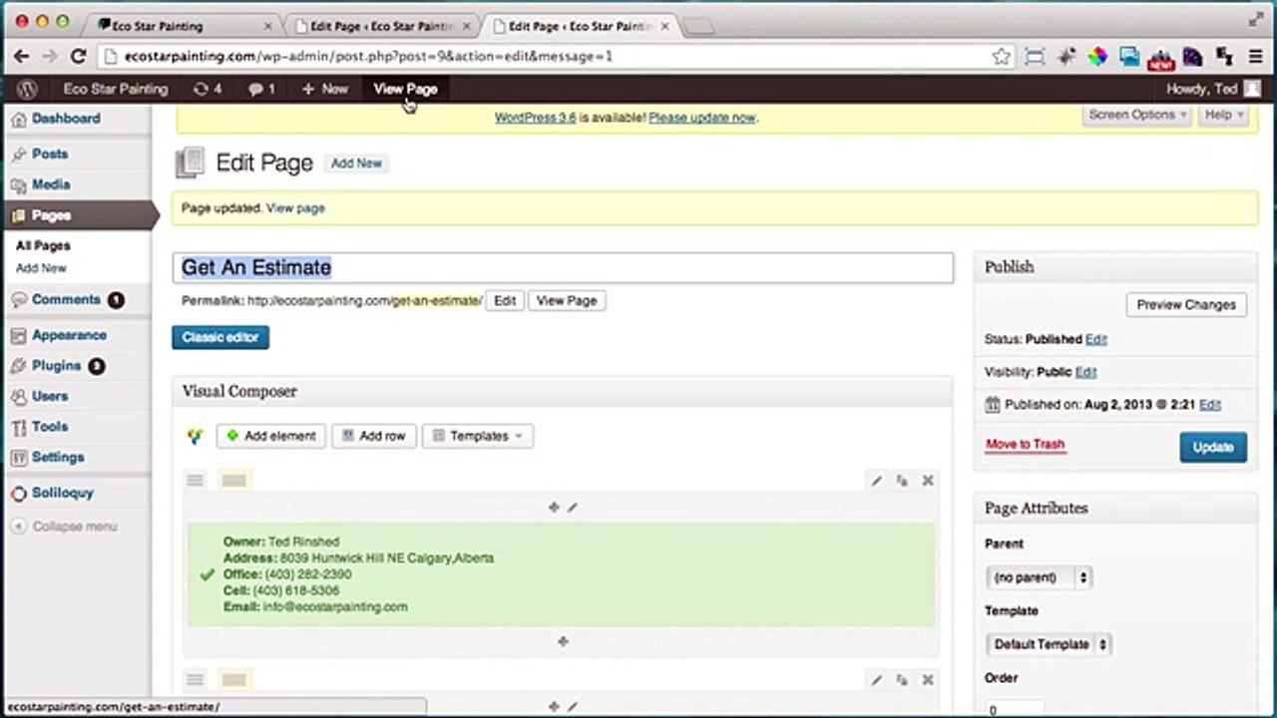Click the screen capture extension icon in Chrome toolbar

pos(1035,57)
